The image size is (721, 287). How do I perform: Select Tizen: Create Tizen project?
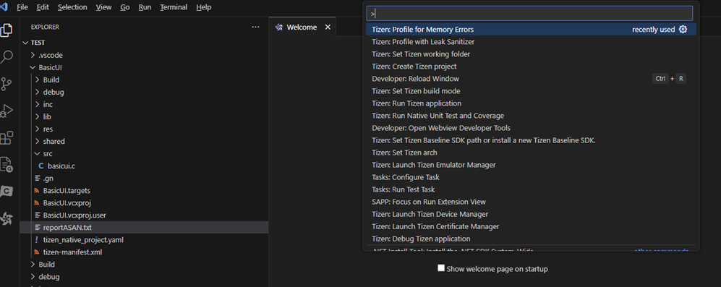pyautogui.click(x=531, y=67)
